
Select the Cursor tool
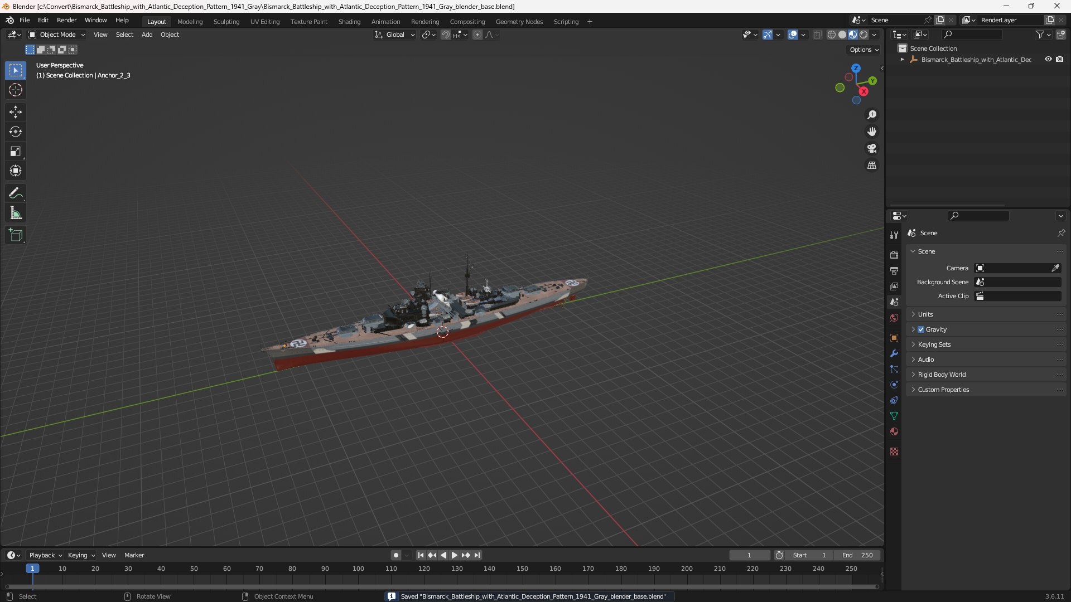coord(16,90)
